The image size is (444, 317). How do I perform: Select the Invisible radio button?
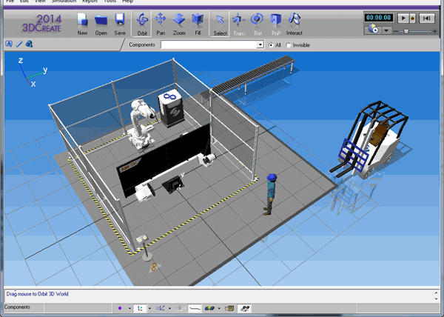[289, 45]
